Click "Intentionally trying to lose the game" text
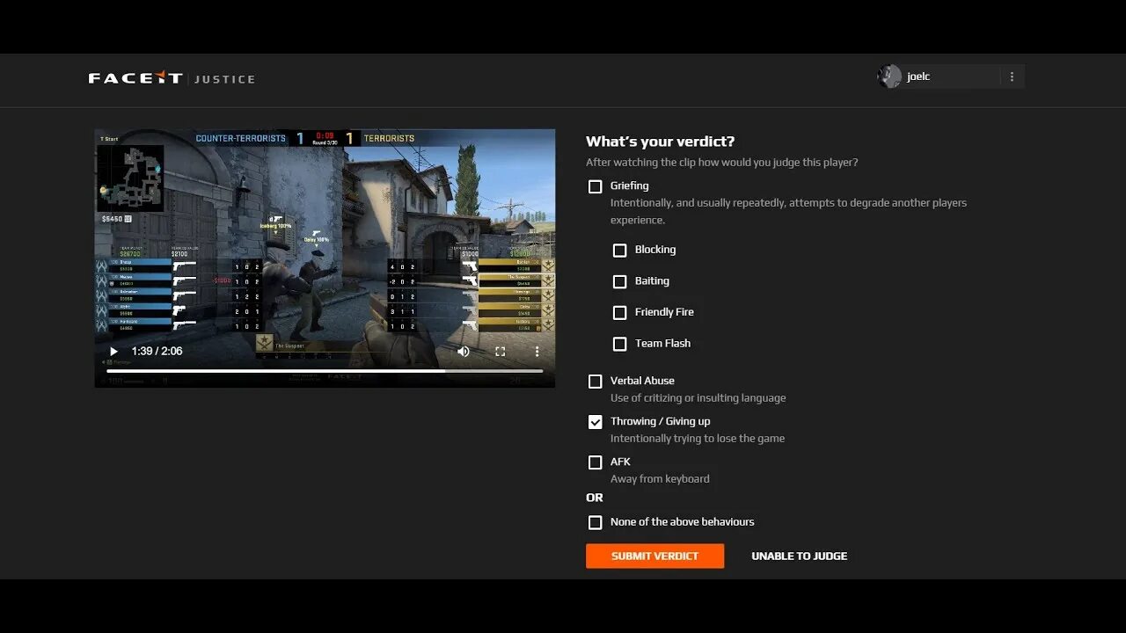The height and width of the screenshot is (633, 1126). tap(698, 439)
